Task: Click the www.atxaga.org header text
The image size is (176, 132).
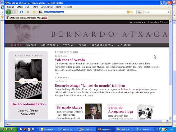Action: pyautogui.click(x=137, y=22)
